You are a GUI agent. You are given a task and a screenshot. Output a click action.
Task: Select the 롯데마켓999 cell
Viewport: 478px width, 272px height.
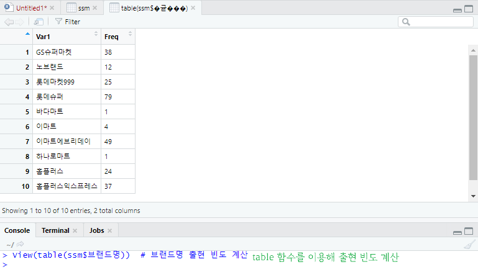coord(67,82)
